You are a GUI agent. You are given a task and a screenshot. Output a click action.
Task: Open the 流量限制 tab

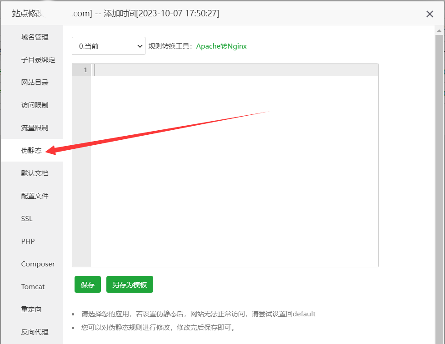tap(35, 128)
